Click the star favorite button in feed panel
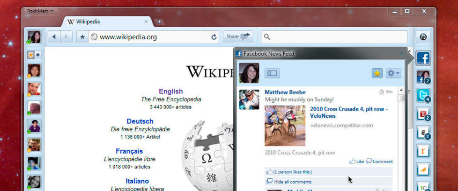 (x=377, y=73)
